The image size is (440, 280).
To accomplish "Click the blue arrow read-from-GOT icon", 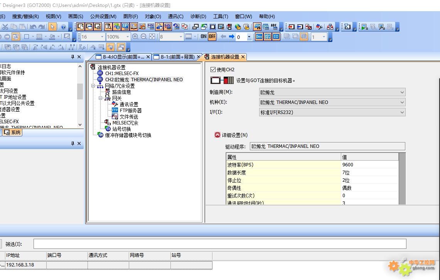I will tap(300, 27).
